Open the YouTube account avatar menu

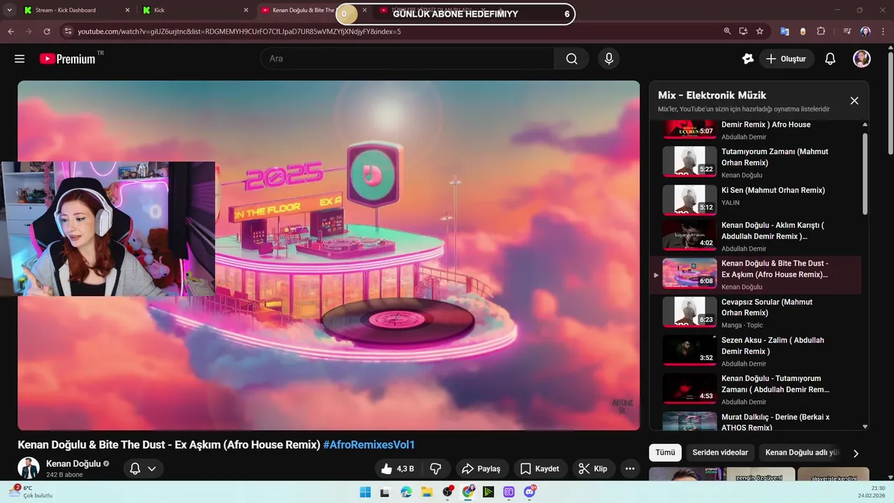[861, 59]
